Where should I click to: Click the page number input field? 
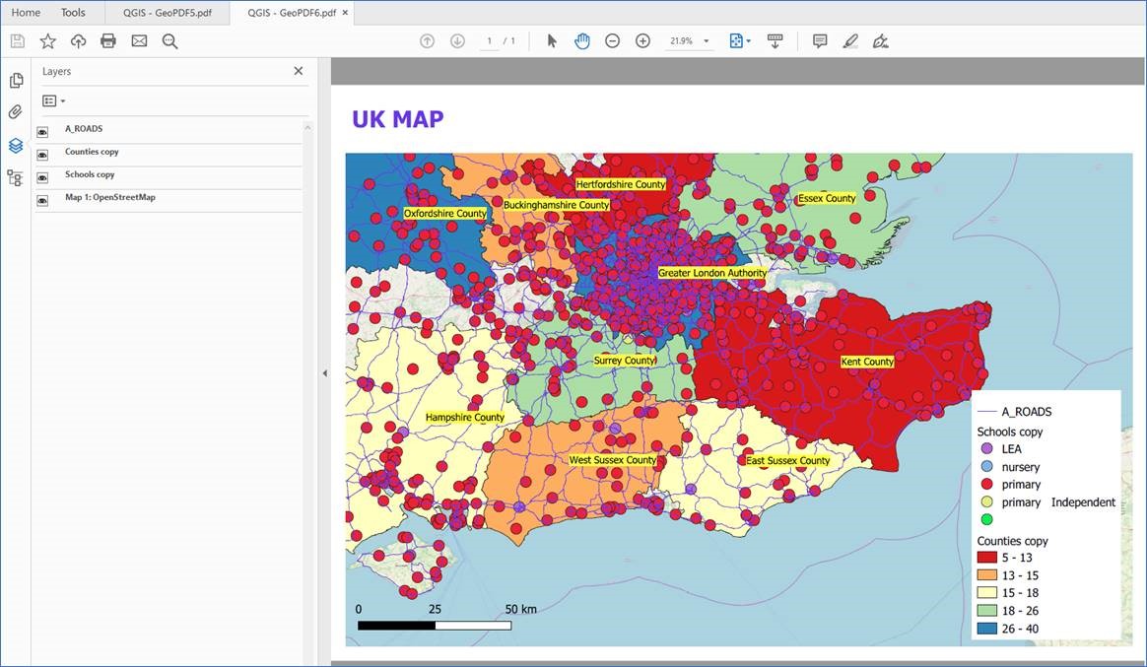coord(490,40)
